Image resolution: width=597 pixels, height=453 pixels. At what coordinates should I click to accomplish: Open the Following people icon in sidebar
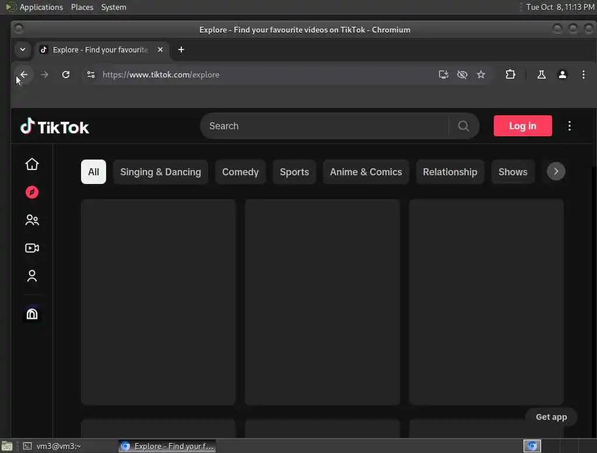tap(32, 220)
